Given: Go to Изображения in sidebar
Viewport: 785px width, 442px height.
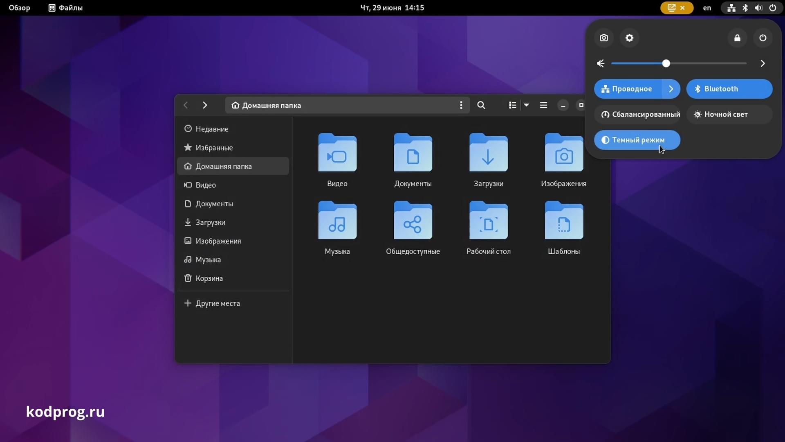Looking at the screenshot, I should 233,241.
